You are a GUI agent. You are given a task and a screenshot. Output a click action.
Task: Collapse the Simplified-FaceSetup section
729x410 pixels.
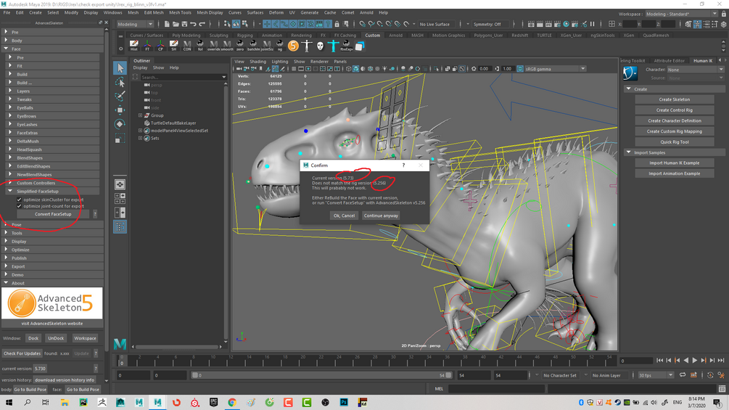pyautogui.click(x=10, y=191)
